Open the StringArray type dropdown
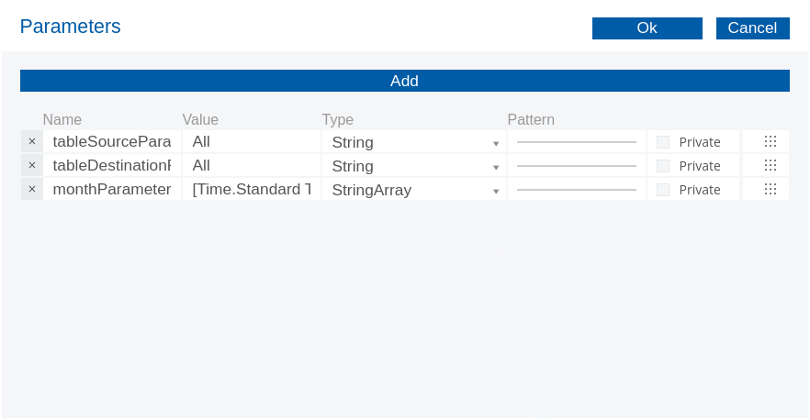Viewport: 810px width, 420px height. click(414, 190)
